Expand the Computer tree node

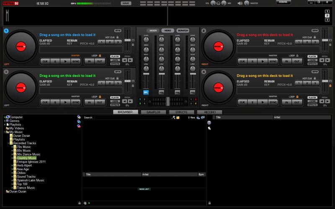point(5,117)
